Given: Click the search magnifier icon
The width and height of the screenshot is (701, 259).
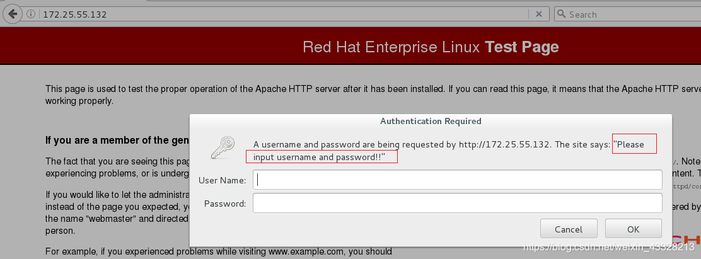Looking at the screenshot, I should (562, 14).
